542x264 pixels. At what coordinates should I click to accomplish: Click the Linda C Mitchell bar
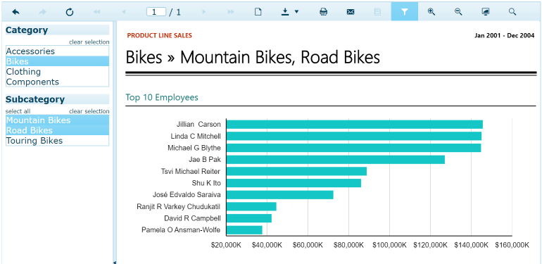point(354,136)
